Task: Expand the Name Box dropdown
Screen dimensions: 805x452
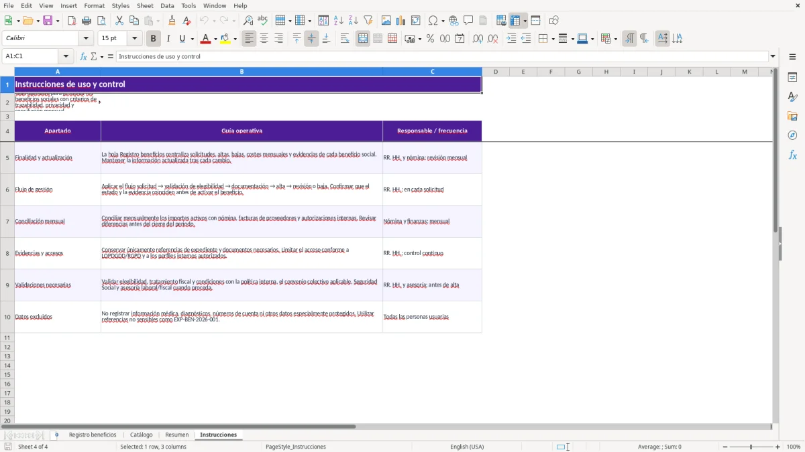Action: click(x=65, y=56)
